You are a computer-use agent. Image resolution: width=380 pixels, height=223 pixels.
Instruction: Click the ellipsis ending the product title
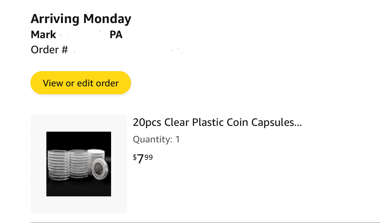point(298,123)
